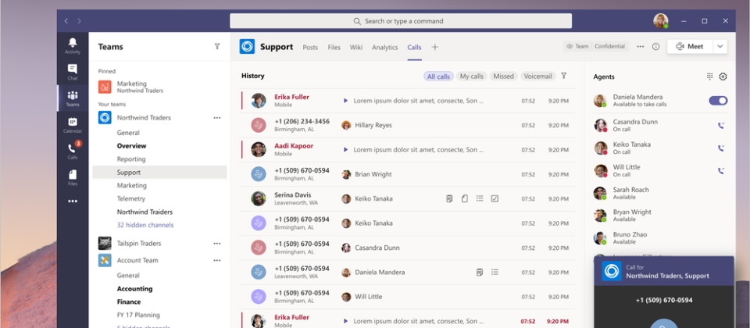Call-transfer icon next to Will Little
The width and height of the screenshot is (750, 328).
pyautogui.click(x=721, y=170)
